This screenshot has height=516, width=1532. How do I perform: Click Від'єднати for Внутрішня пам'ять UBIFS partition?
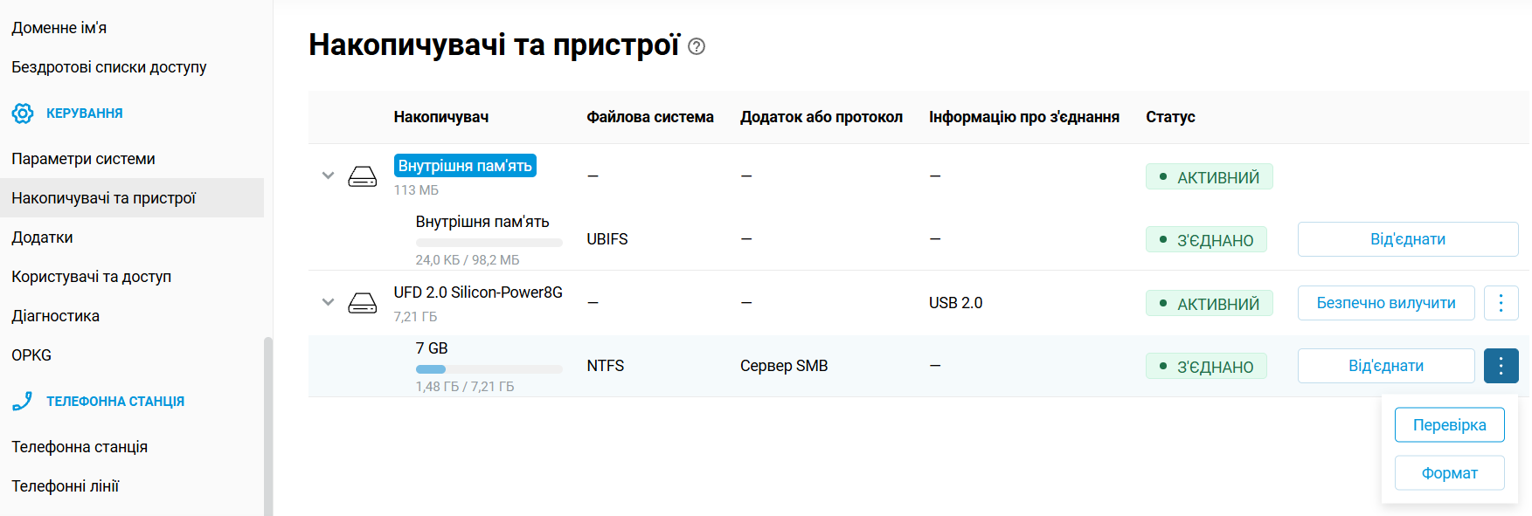point(1408,239)
